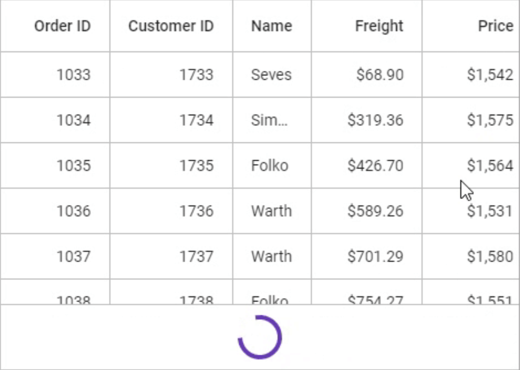Click Order ID cell 1037
520x370 pixels.
tap(73, 256)
